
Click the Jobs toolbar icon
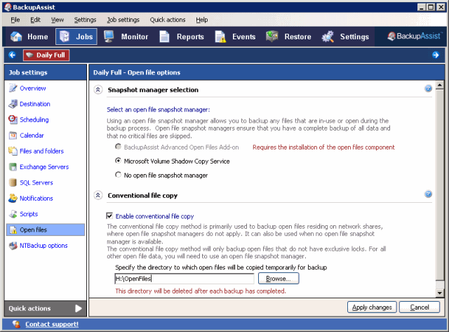coord(65,36)
